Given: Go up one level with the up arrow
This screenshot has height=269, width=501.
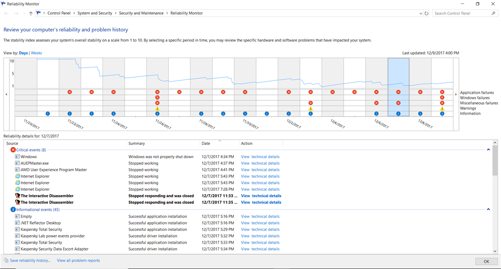Looking at the screenshot, I should 31,13.
